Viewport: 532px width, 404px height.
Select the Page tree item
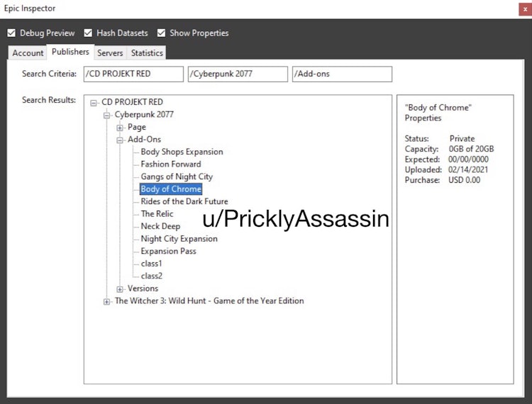click(x=137, y=127)
